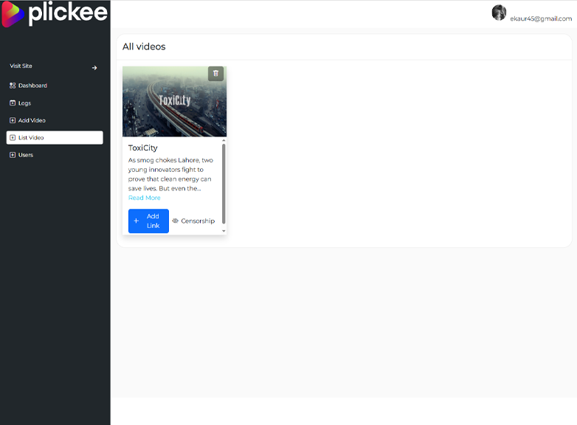Screen dimensions: 577x425
Task: Click the Visit Site link text
Action: (21, 66)
